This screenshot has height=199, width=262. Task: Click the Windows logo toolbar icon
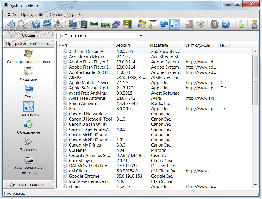[x=142, y=25]
